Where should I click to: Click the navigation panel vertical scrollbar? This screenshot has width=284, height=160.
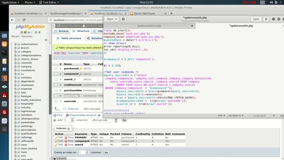click(50, 84)
